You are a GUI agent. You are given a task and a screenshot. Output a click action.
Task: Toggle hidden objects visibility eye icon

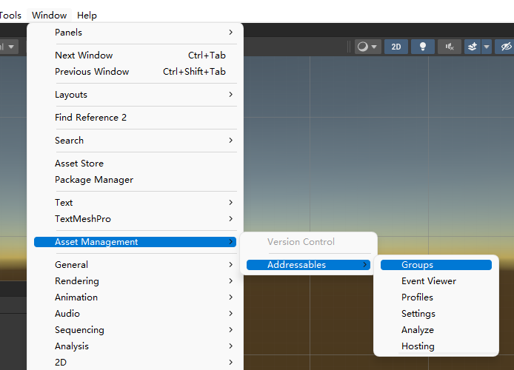click(505, 47)
